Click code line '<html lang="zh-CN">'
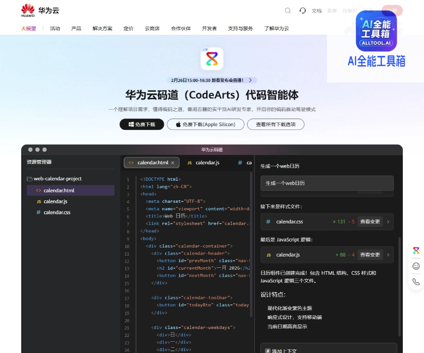The image size is (424, 353). (166, 187)
